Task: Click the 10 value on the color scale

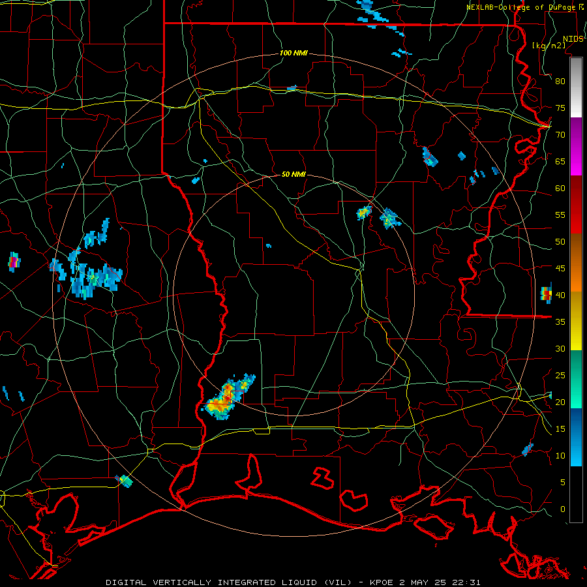Action: pyautogui.click(x=560, y=456)
